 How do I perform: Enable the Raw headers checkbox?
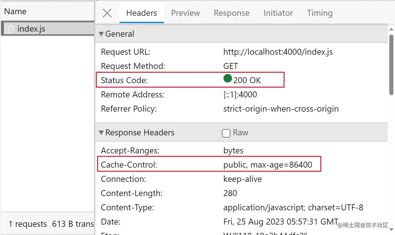(x=226, y=133)
